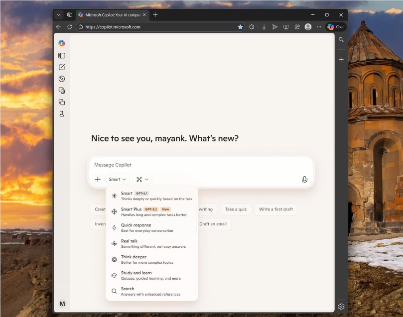This screenshot has height=317, width=403.
Task: Open the browser tab search dropdown arrow
Action: (58, 14)
